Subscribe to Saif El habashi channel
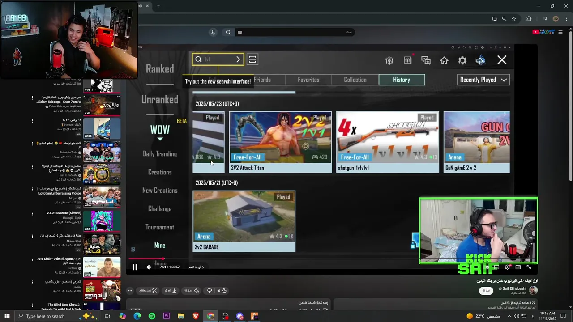This screenshot has height=322, width=573. (x=486, y=290)
